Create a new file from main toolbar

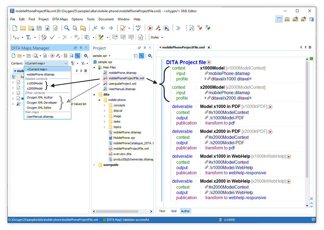click(x=15, y=28)
